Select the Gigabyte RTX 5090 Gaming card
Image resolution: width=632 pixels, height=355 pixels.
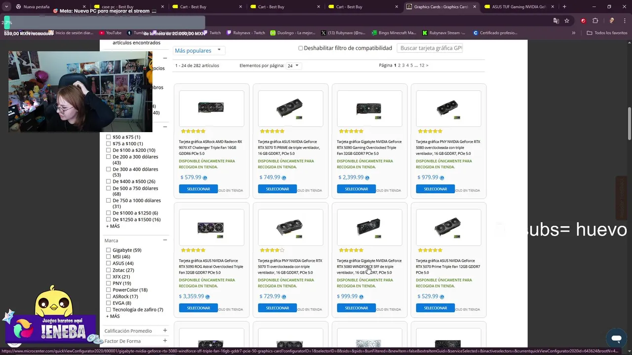[356, 189]
